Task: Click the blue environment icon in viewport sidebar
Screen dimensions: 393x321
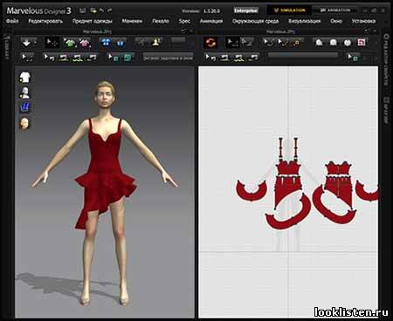Action: click(x=25, y=107)
